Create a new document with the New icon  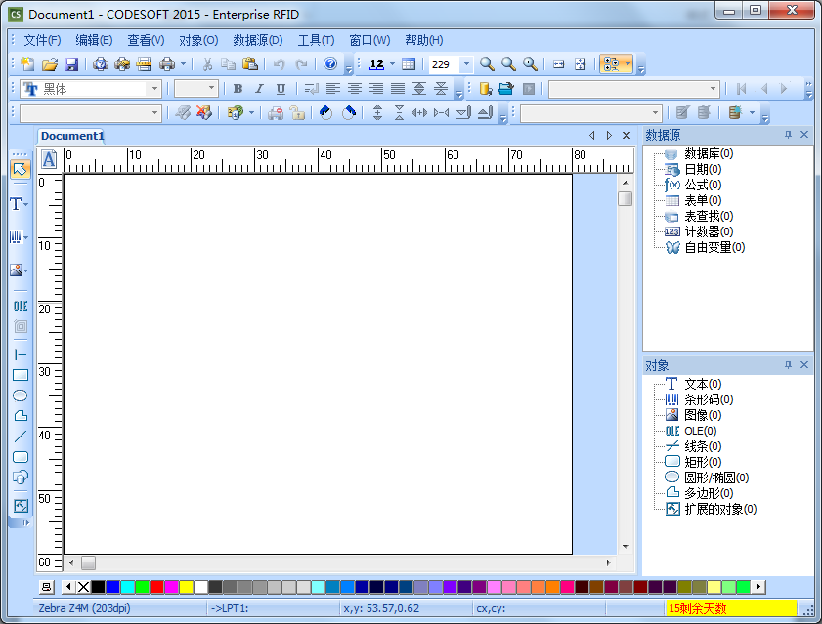[27, 63]
